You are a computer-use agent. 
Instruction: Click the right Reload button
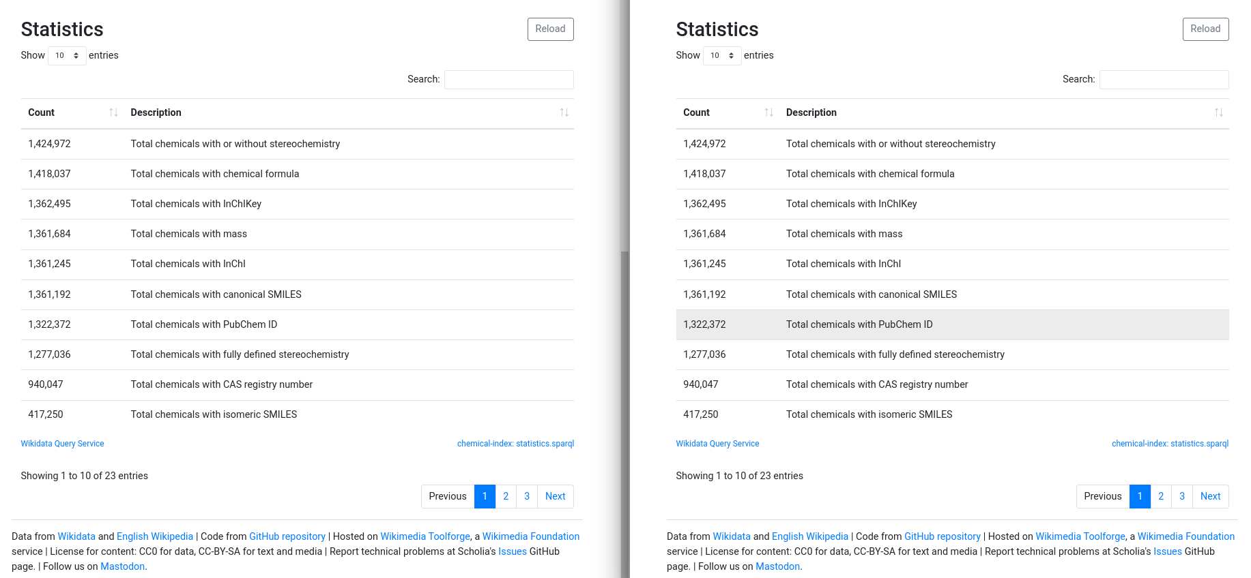point(1205,29)
